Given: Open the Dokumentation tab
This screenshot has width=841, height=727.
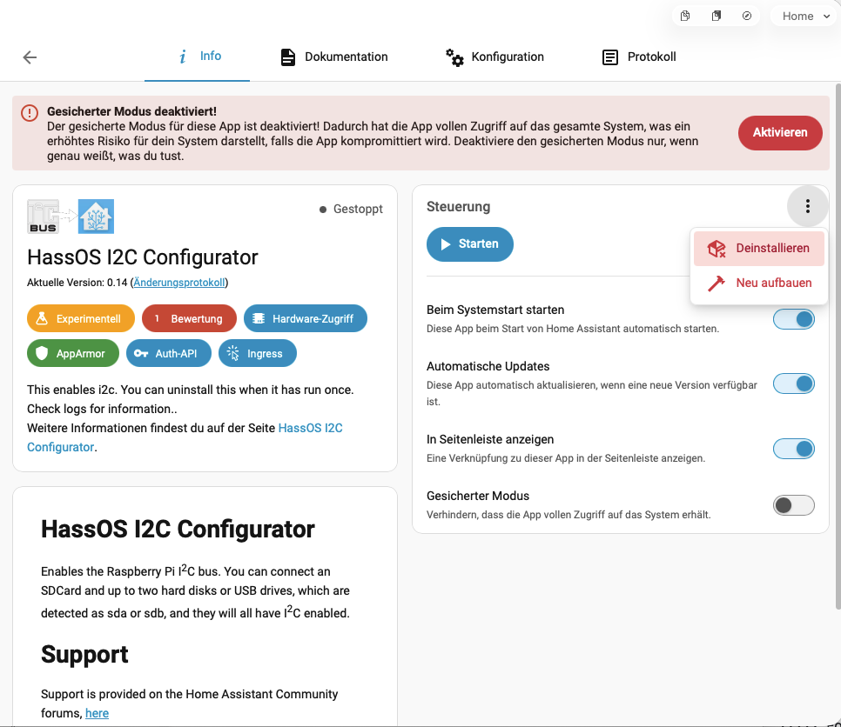Looking at the screenshot, I should 333,57.
